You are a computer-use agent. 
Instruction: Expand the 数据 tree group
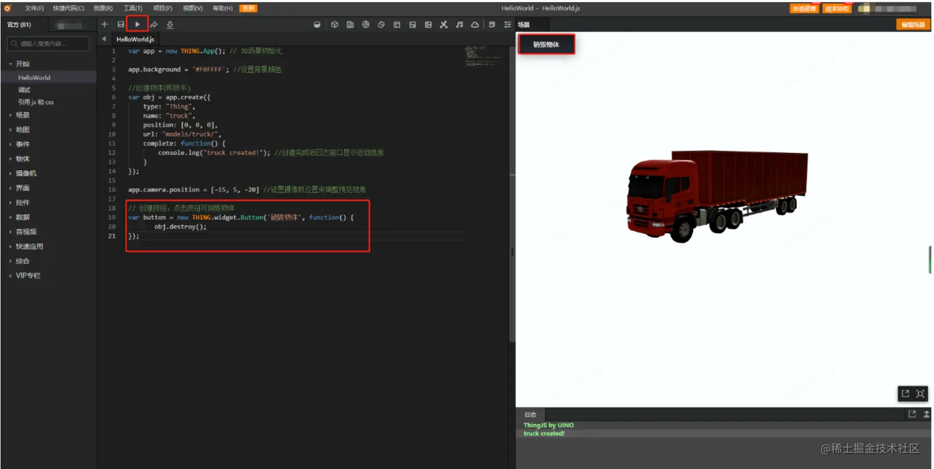click(22, 217)
